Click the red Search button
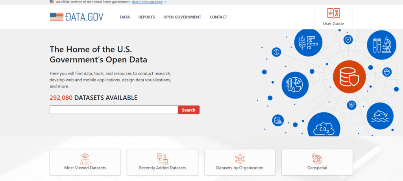Image resolution: width=403 pixels, height=181 pixels. (x=189, y=110)
